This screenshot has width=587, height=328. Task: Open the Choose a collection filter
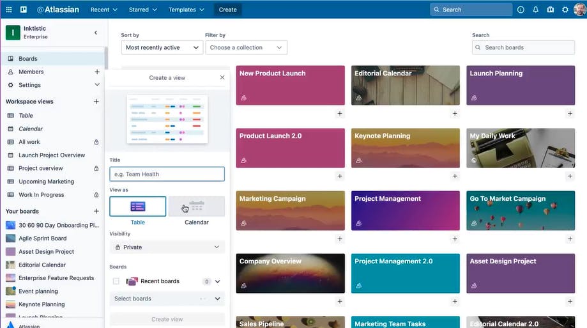[x=247, y=47]
